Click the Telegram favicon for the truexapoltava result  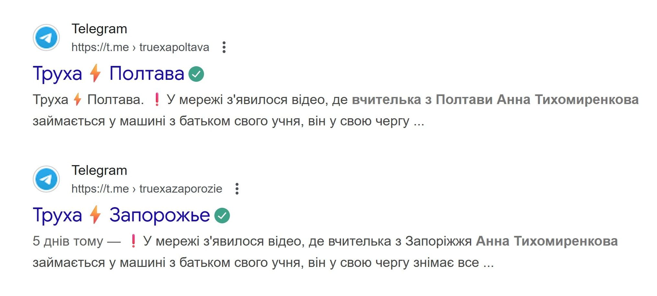(46, 38)
